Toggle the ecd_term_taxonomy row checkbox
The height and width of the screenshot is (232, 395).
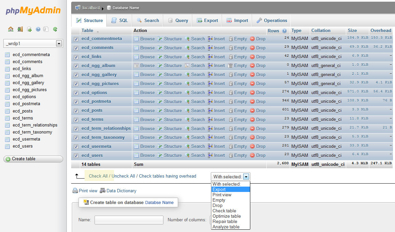[x=76, y=138]
